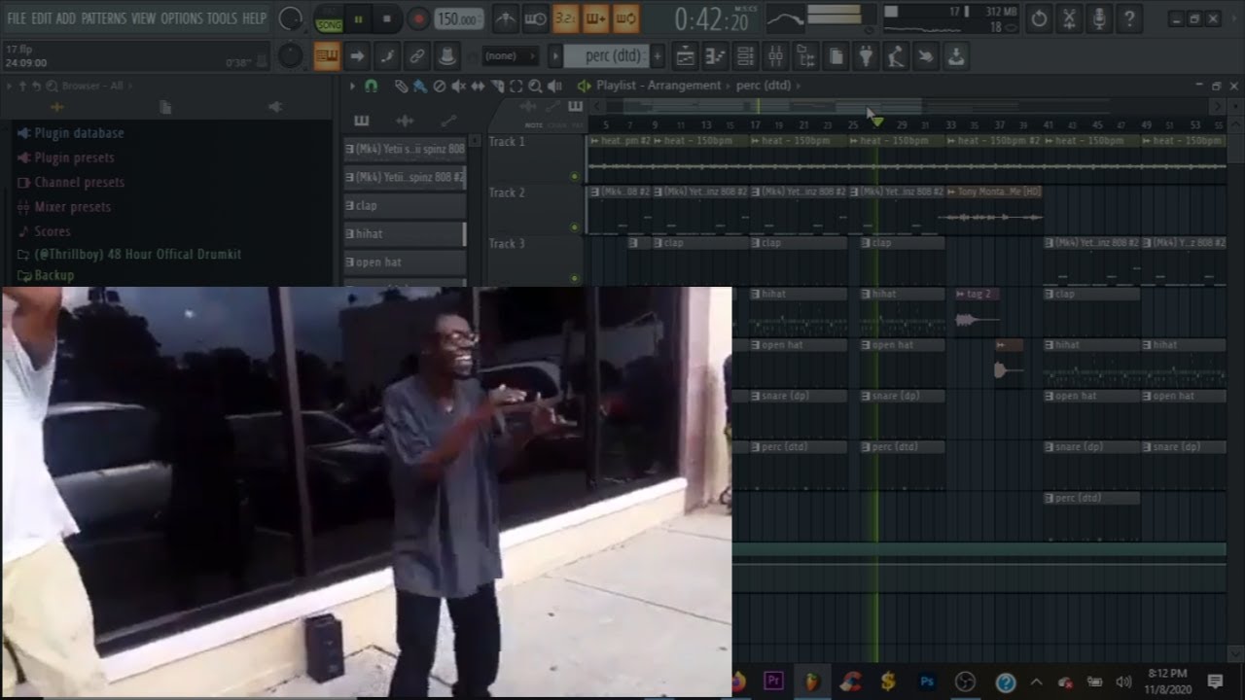The image size is (1245, 700).
Task: Adjust the main pitch knob
Action: (290, 56)
